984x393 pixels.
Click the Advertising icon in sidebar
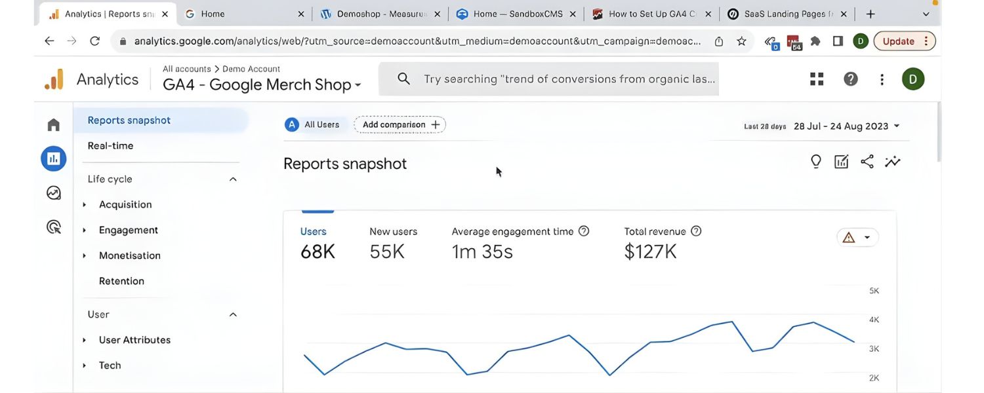[53, 192]
